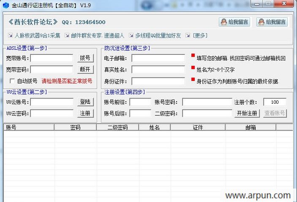The width and height of the screenshot is (297, 202).
Task: Open the [更多] link
Action: tap(200, 35)
